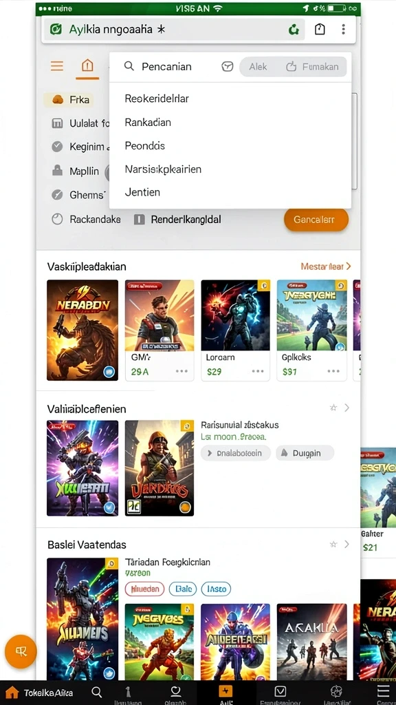Open the AKAKLIA game thumbnail
This screenshot has height=705, width=396.
[x=311, y=642]
